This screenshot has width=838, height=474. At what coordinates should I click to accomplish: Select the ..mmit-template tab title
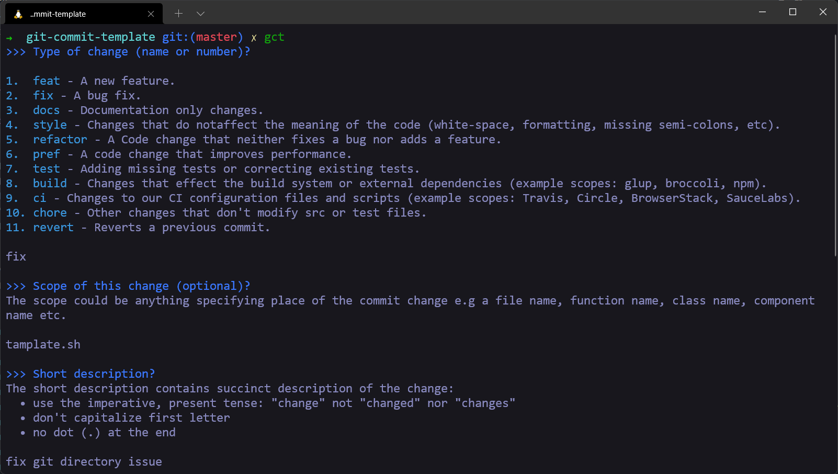58,14
